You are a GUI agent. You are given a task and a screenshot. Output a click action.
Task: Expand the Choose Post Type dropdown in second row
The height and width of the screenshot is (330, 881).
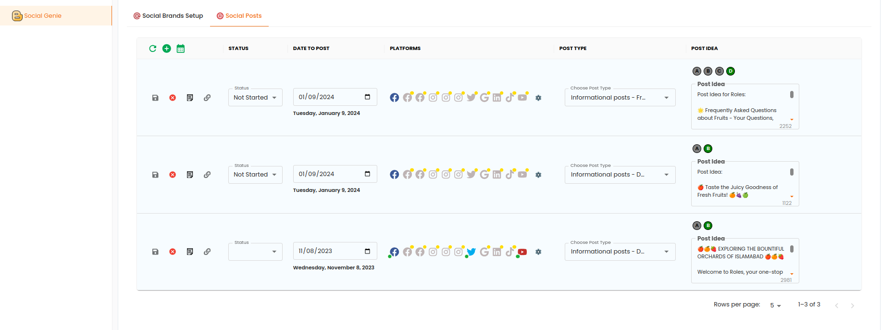click(x=620, y=175)
